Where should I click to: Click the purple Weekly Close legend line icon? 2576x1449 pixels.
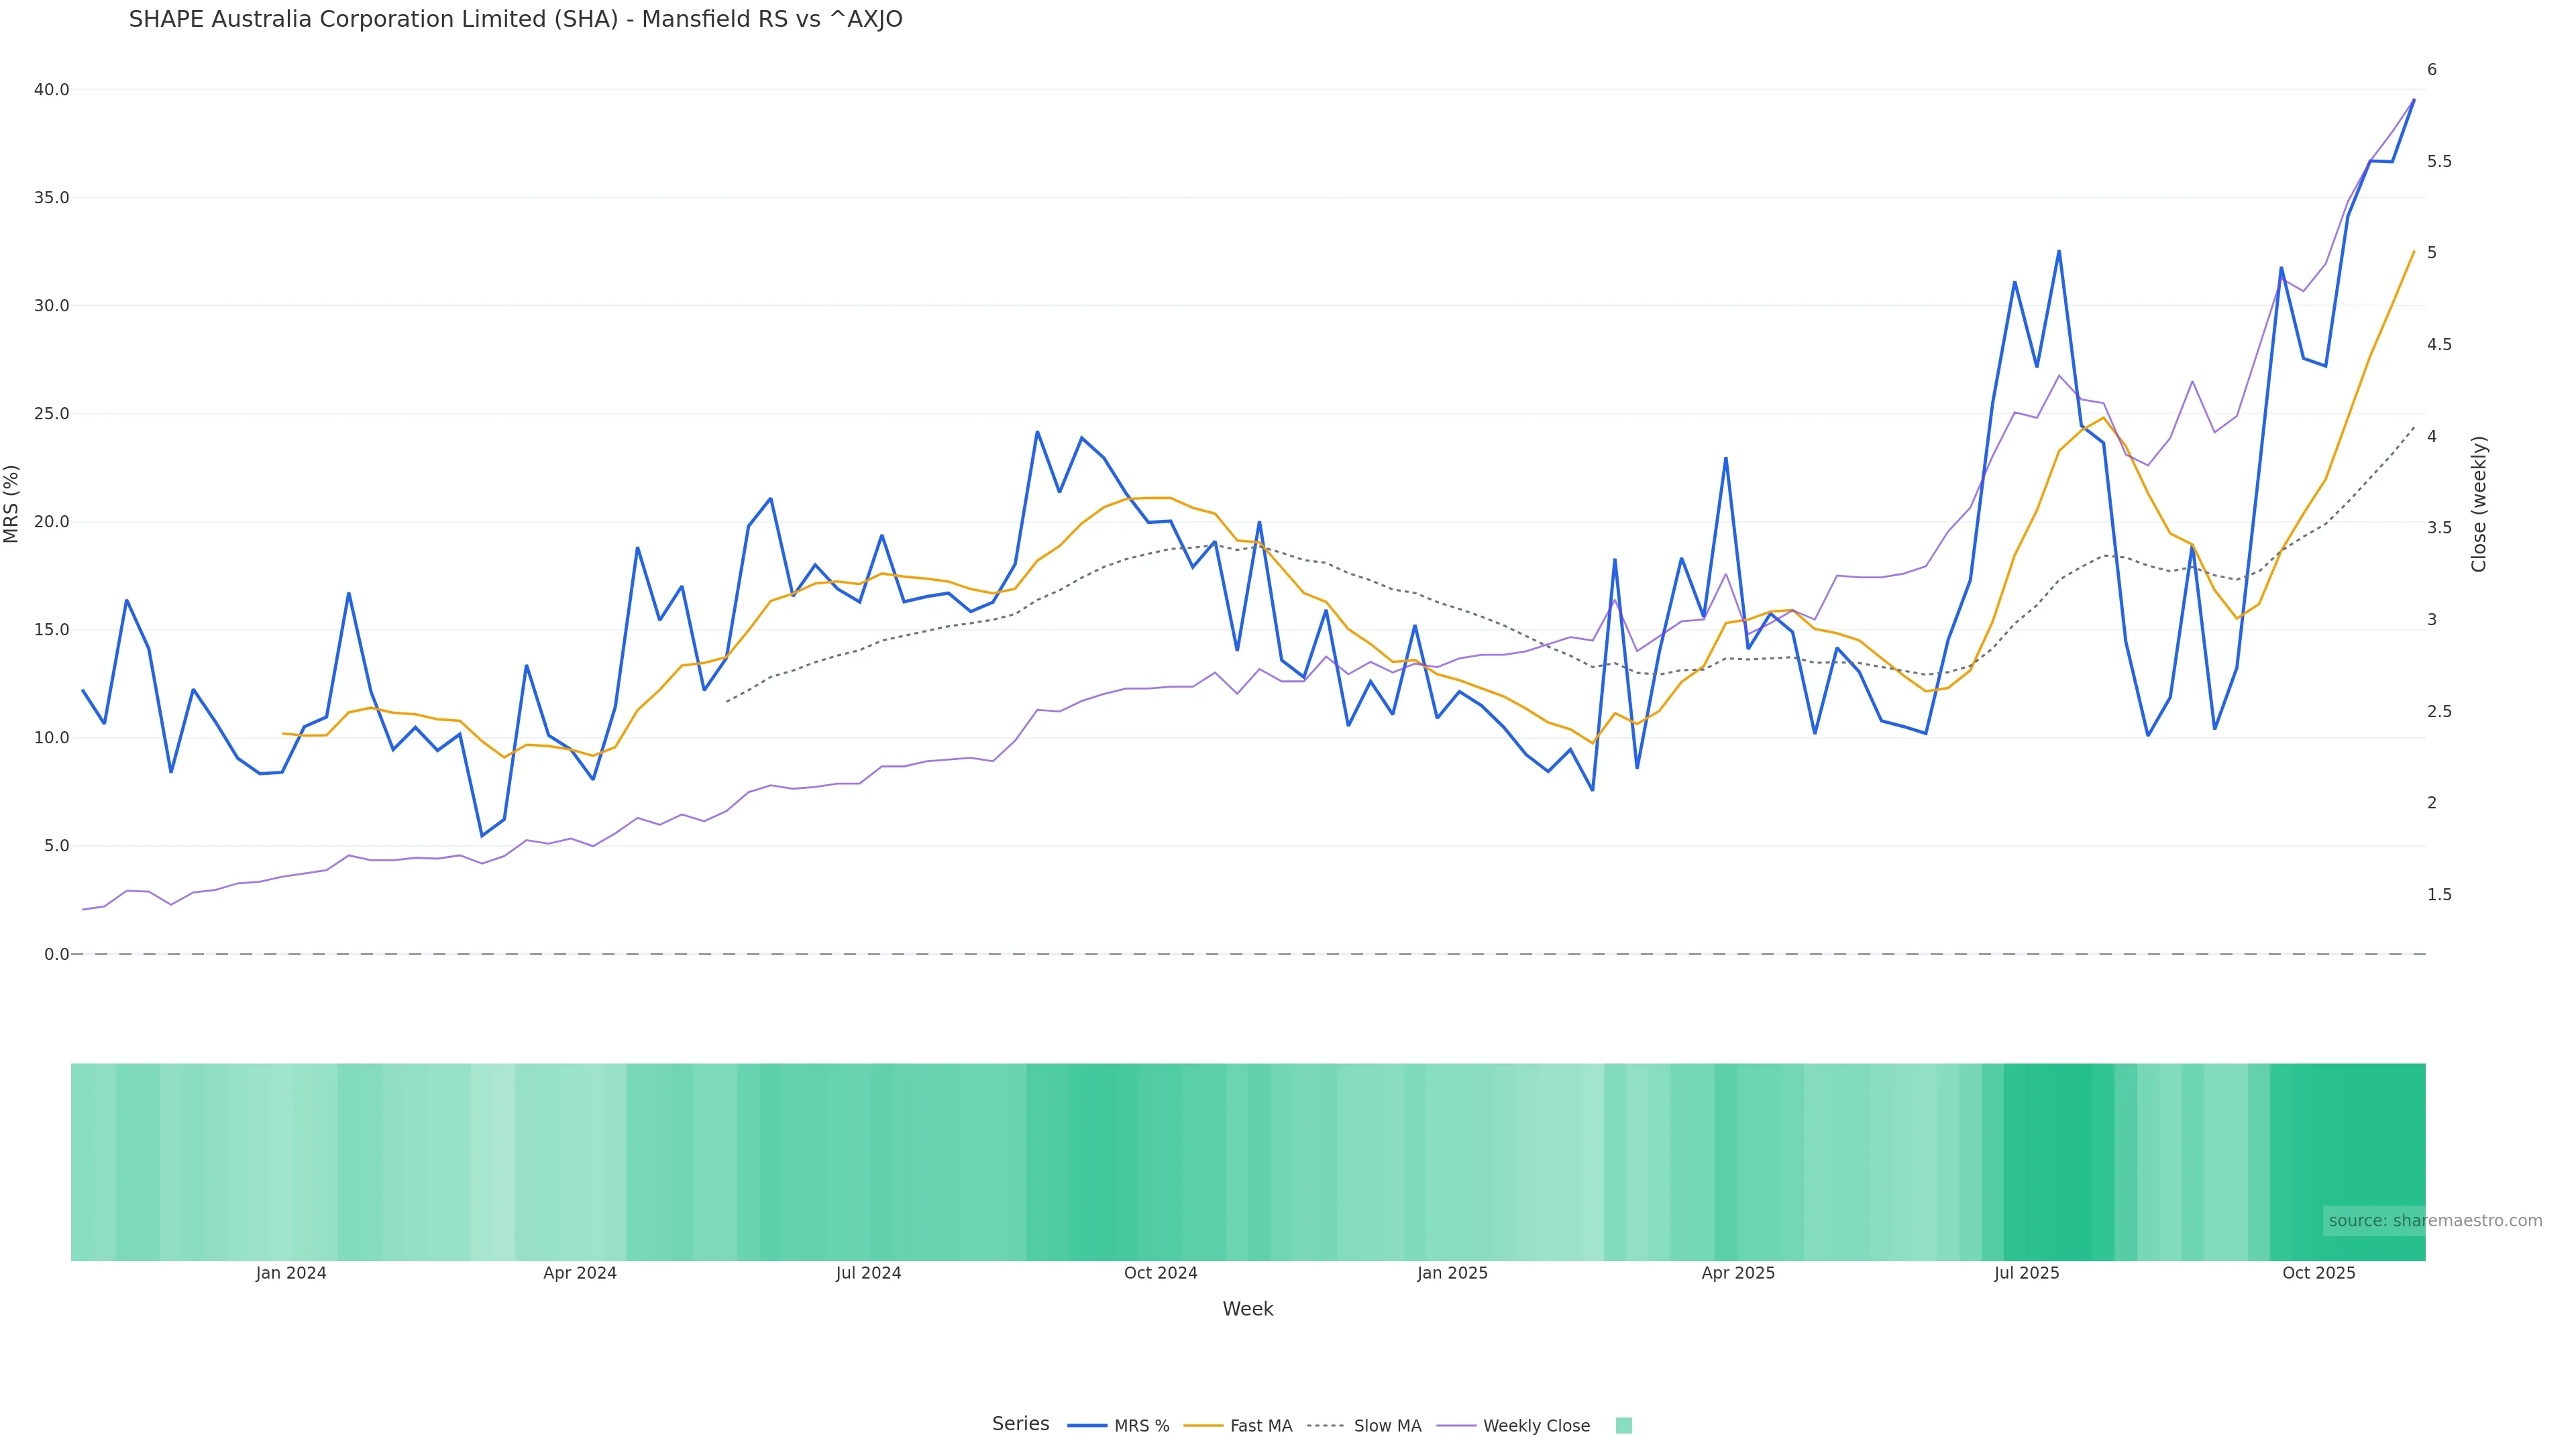pos(1456,1426)
